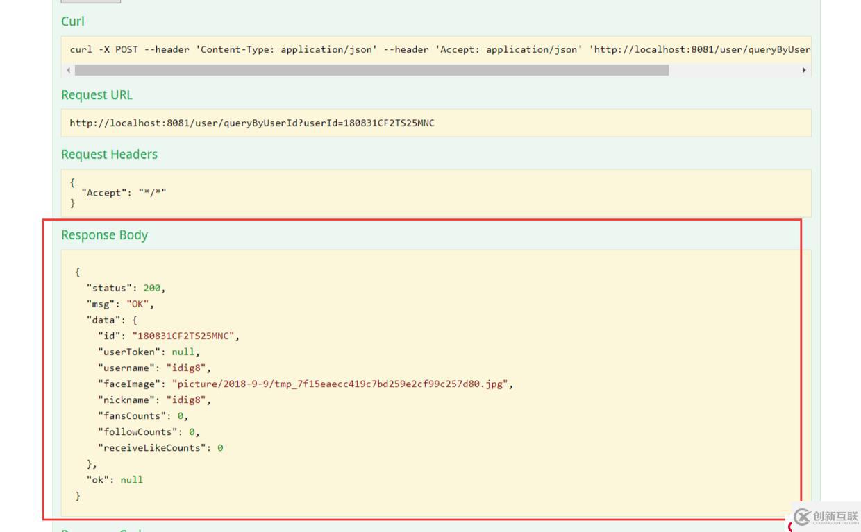This screenshot has height=532, width=861.
Task: Click the "id": "180831CF2TS25MNC" line
Action: (168, 336)
